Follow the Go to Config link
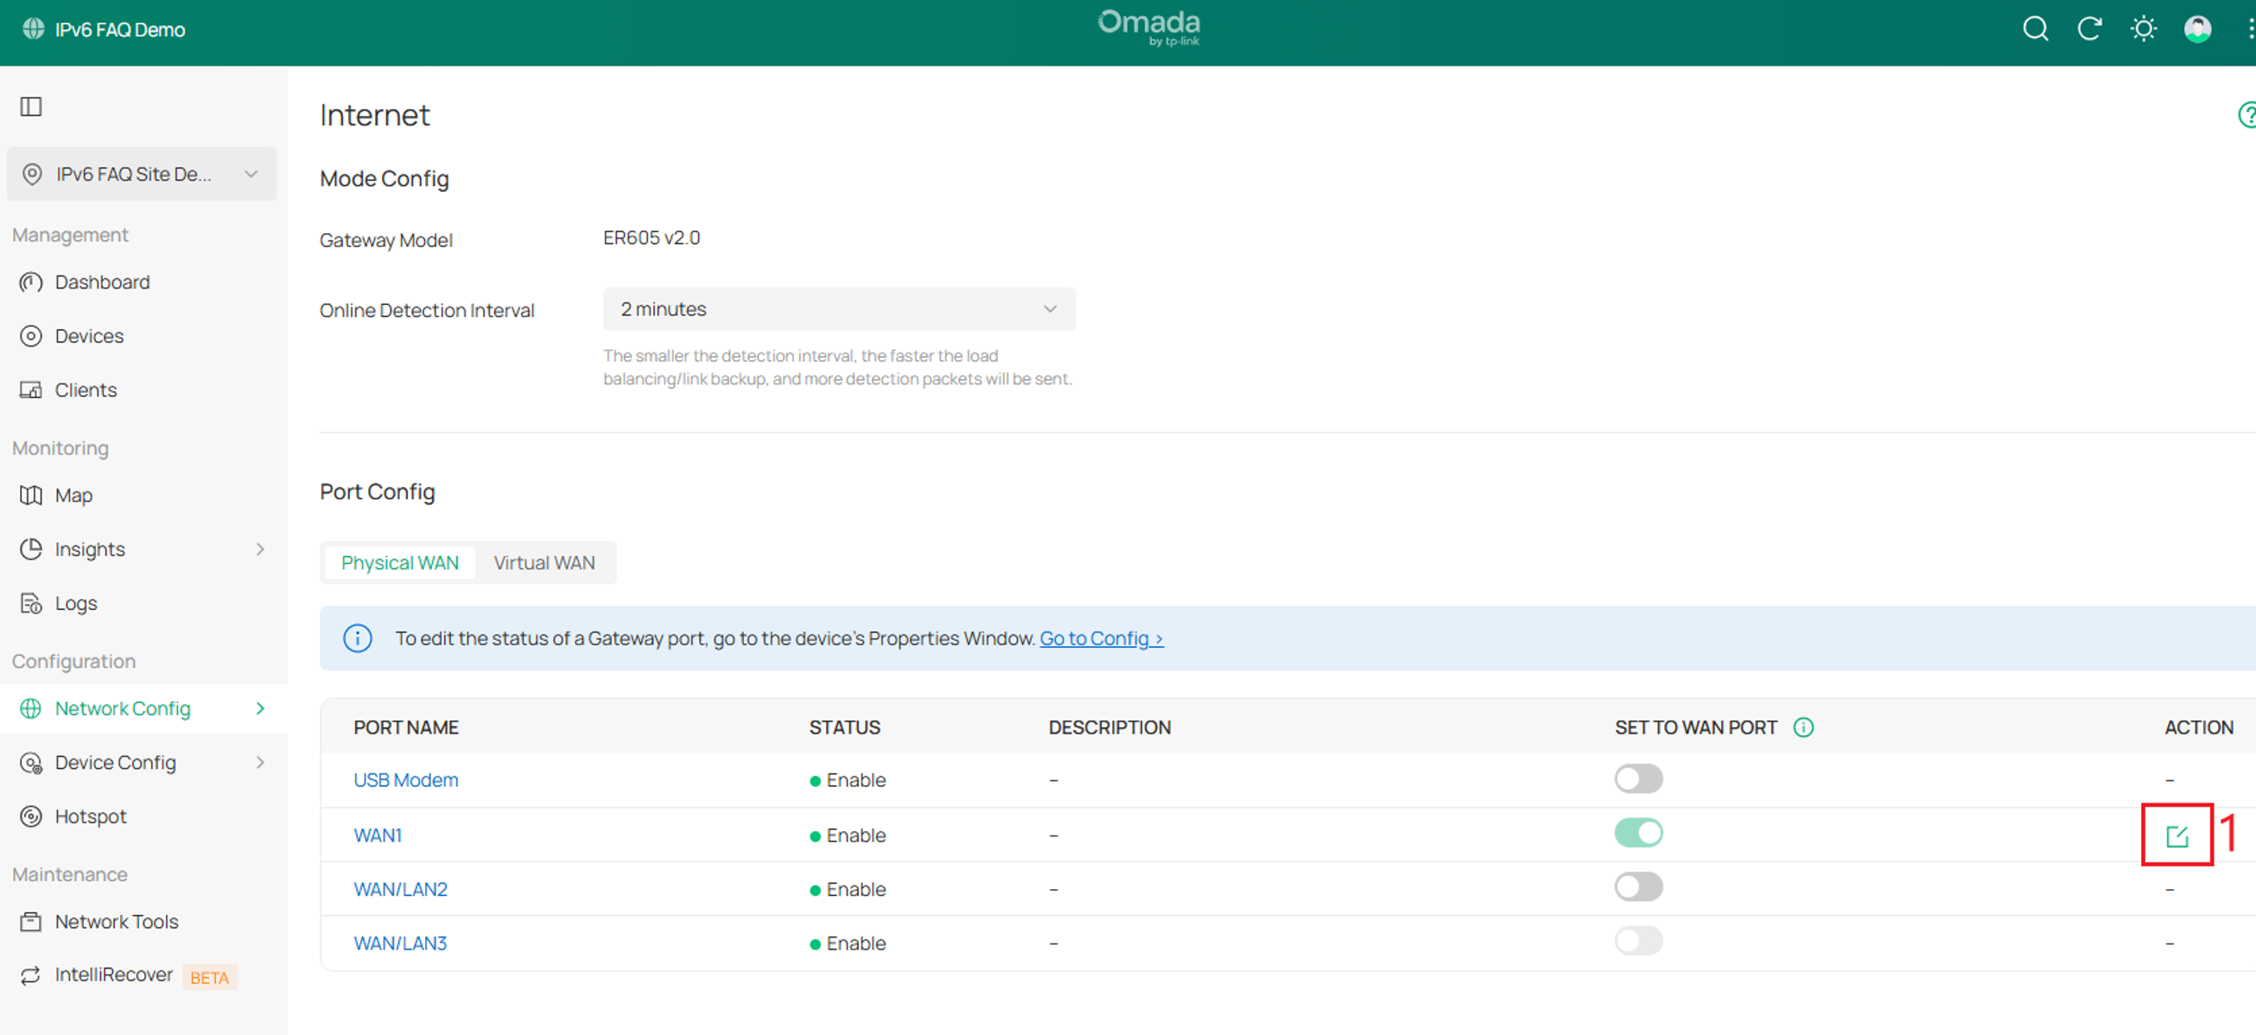Screen dimensions: 2256x1035 coord(1101,638)
